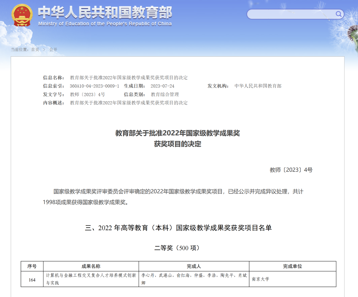The width and height of the screenshot is (358, 297).
Task: Click the national emblem logo
Action: 22,15
